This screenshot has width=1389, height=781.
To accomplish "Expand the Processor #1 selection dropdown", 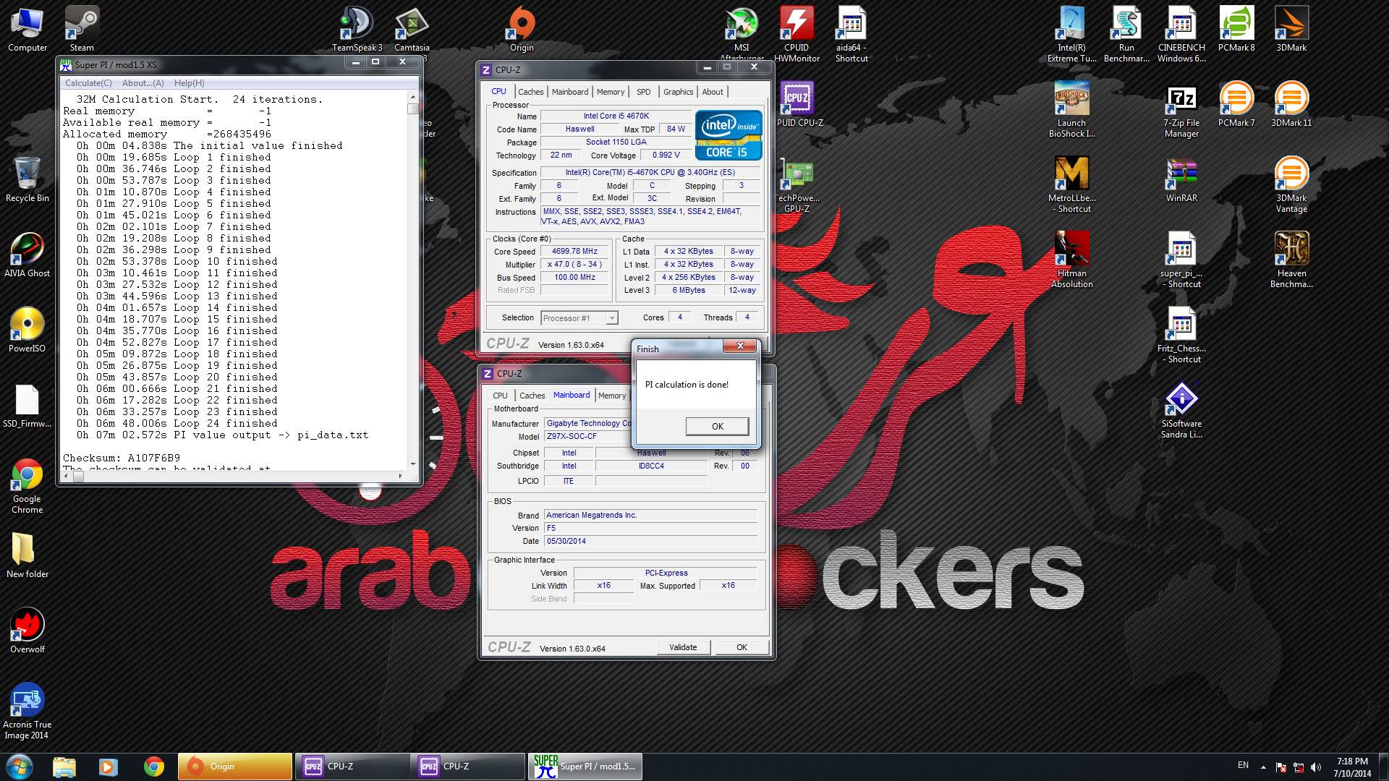I will [612, 318].
